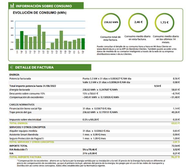Select the Detalle de Factura header
Viewport: 189px width, 168px height.
(50, 67)
